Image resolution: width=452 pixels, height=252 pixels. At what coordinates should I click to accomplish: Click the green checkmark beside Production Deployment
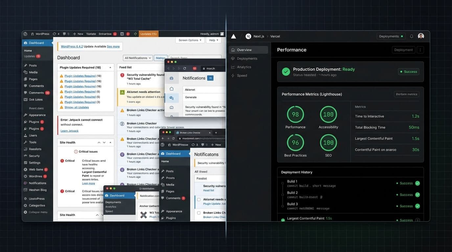(x=286, y=71)
